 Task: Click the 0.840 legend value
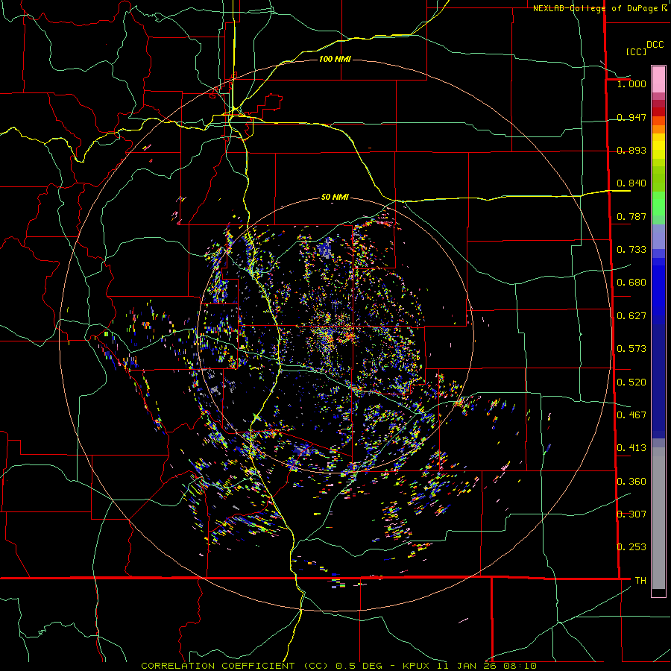click(631, 183)
